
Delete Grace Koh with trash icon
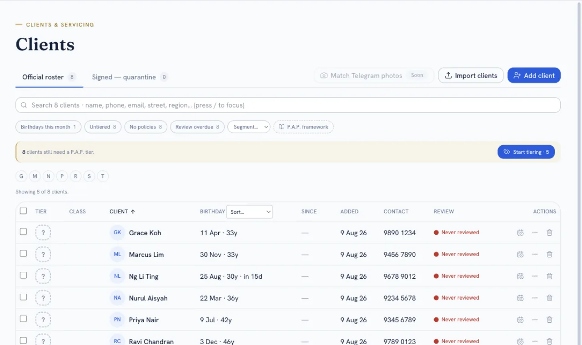(x=549, y=233)
